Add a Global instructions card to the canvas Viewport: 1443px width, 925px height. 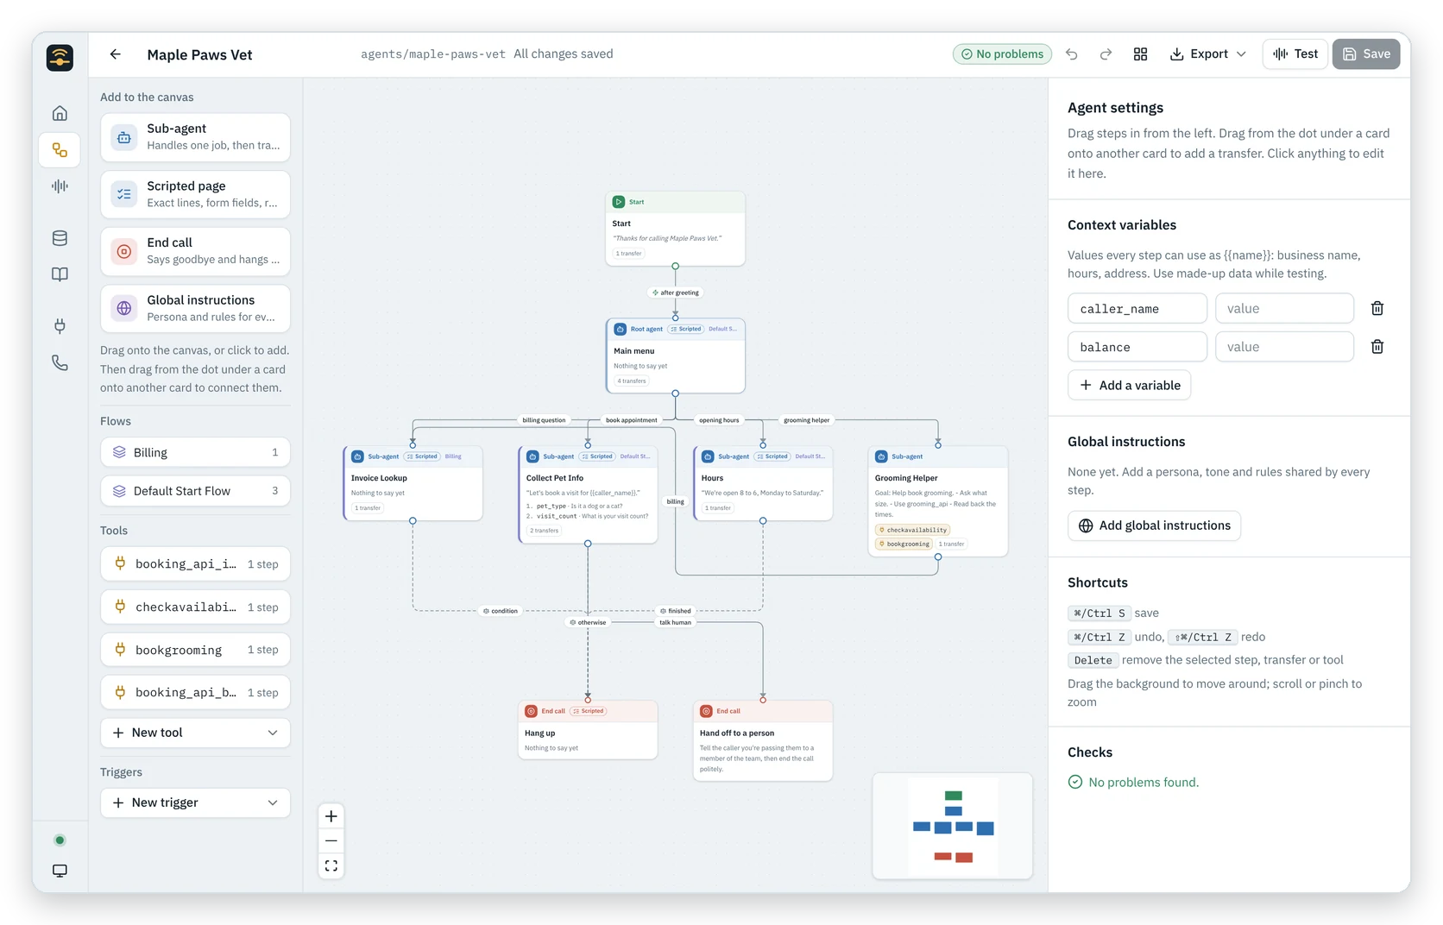pyautogui.click(x=195, y=309)
